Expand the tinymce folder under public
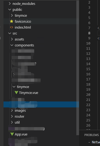Image resolution: width=100 pixels, height=146 pixels. [x=12, y=15]
